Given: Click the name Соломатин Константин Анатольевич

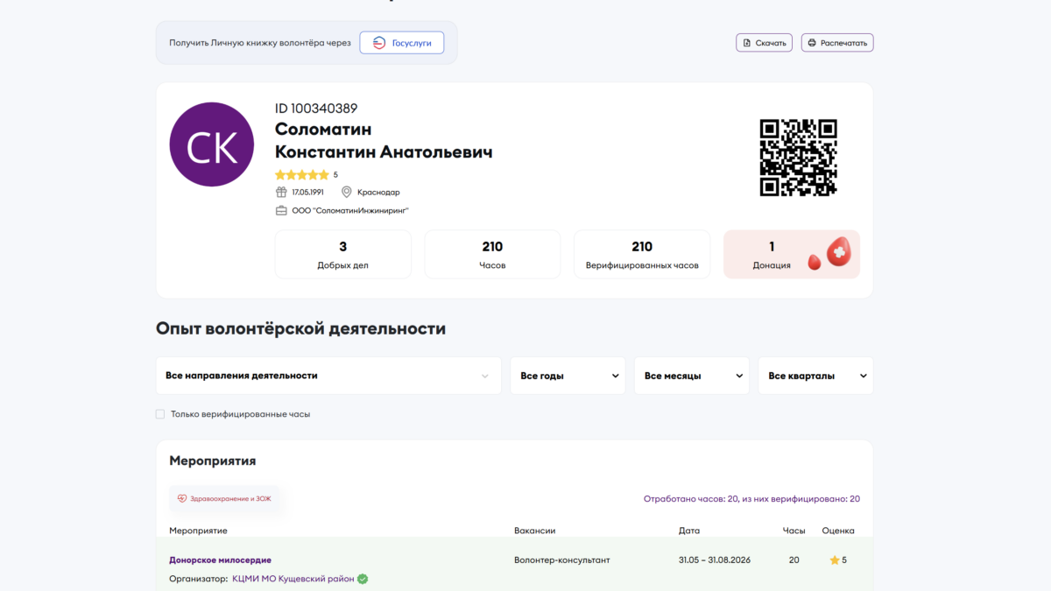Looking at the screenshot, I should pos(384,141).
